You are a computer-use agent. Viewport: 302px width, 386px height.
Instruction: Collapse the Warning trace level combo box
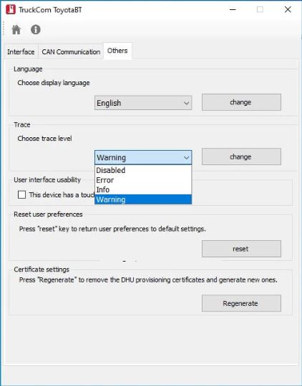[143, 157]
